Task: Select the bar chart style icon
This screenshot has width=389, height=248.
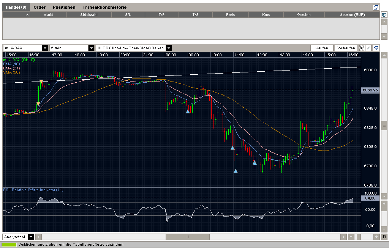Action: coord(362,48)
